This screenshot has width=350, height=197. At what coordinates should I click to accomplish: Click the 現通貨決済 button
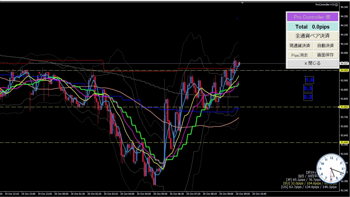[300, 46]
